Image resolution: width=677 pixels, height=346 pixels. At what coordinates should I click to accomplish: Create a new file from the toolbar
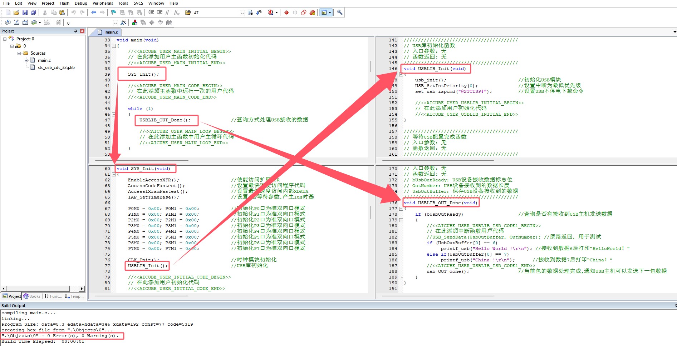click(x=8, y=12)
